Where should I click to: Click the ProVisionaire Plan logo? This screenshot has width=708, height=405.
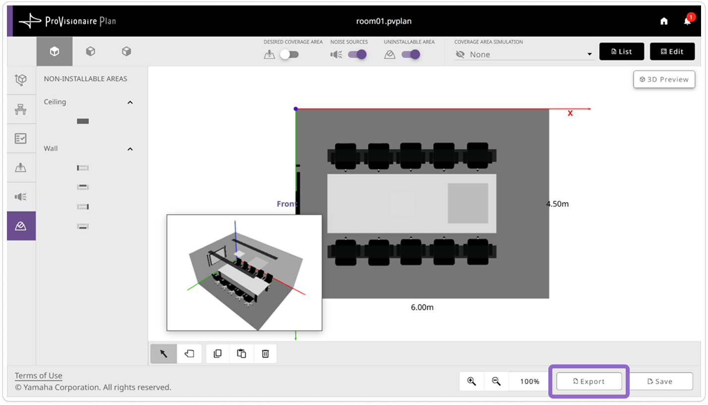[67, 21]
